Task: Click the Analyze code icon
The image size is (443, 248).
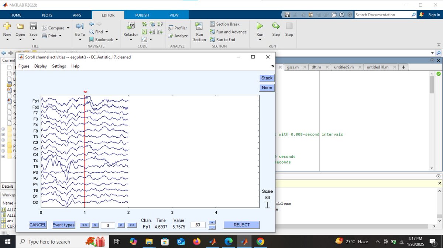Action: click(178, 36)
